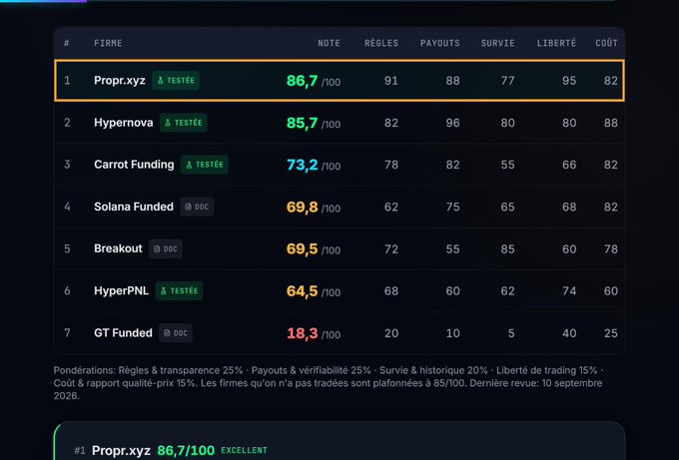Screen dimensions: 679x460
Task: Sort by the RÈGLES column header
Action: coord(381,43)
